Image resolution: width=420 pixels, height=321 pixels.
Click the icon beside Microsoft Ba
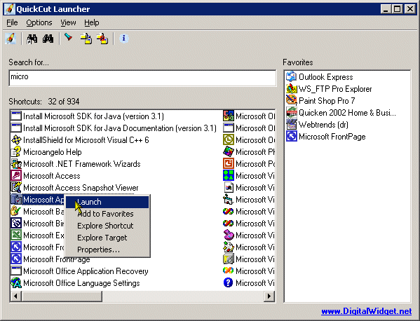click(x=16, y=211)
